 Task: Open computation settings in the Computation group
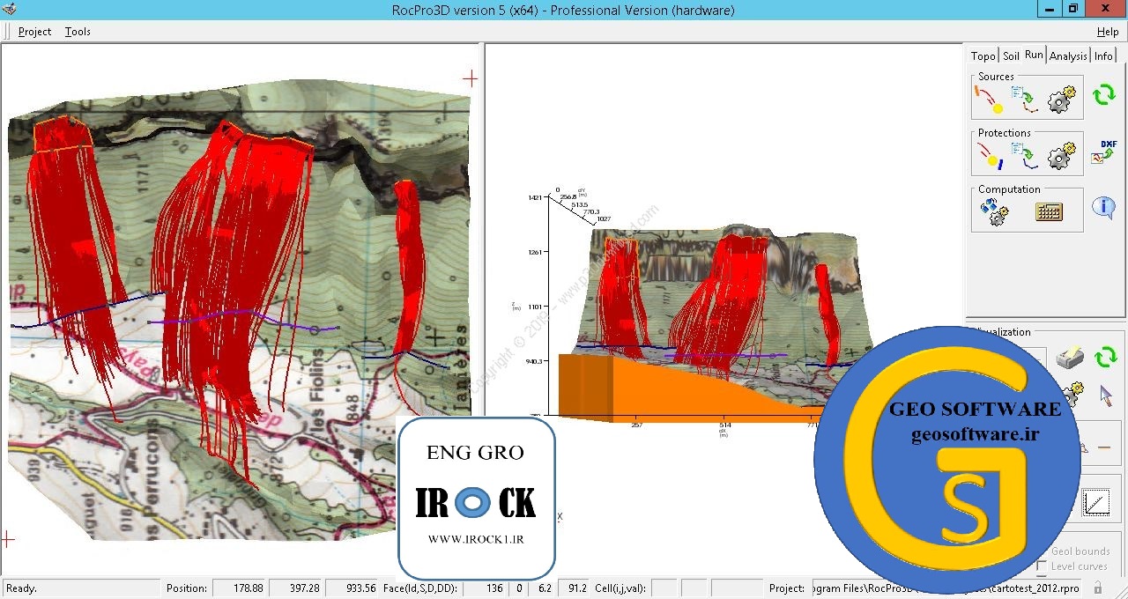[x=994, y=211]
